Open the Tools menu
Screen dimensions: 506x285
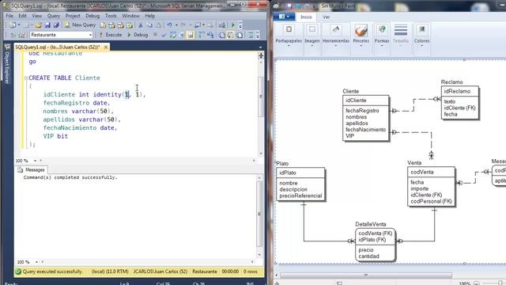coord(111,16)
